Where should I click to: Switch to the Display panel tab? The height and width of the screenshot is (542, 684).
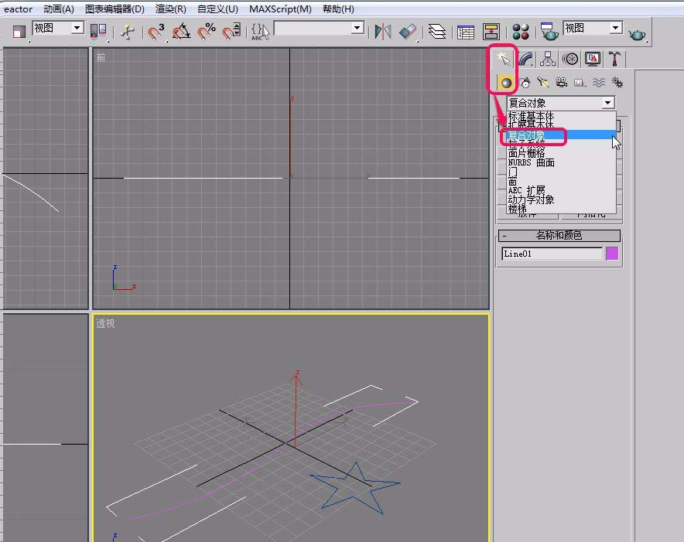click(x=593, y=59)
